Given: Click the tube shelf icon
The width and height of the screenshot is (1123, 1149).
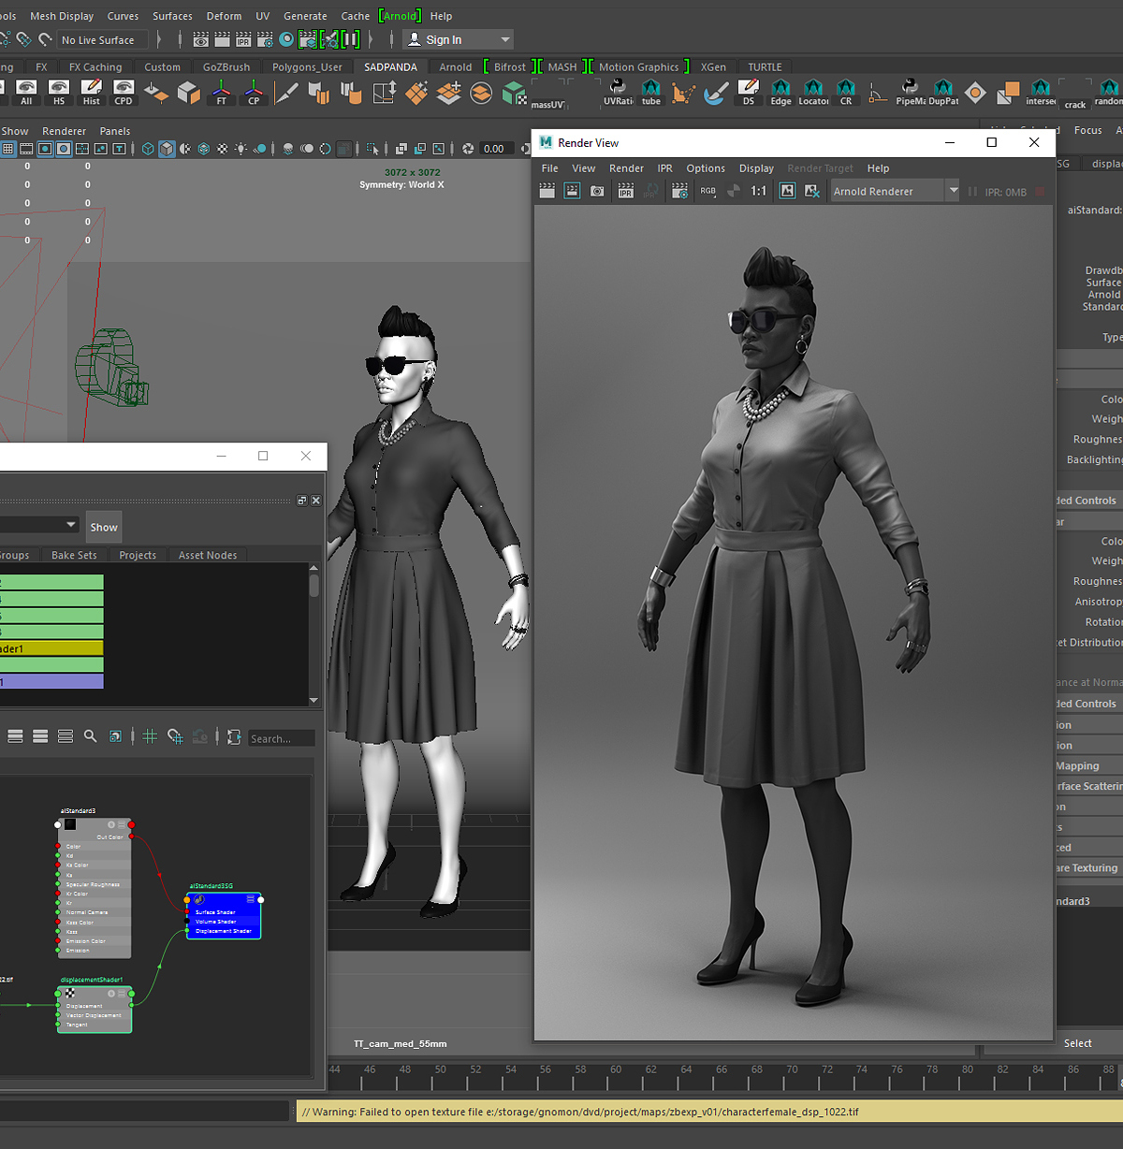Looking at the screenshot, I should click(651, 93).
